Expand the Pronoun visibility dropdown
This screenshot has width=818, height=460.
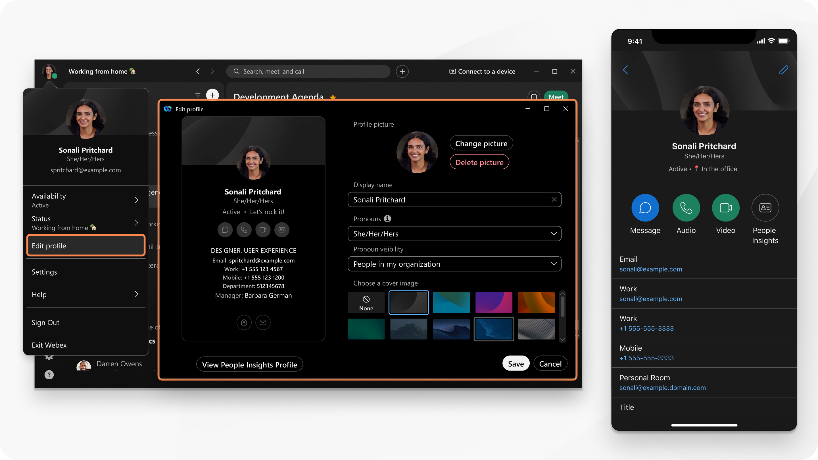tap(454, 264)
